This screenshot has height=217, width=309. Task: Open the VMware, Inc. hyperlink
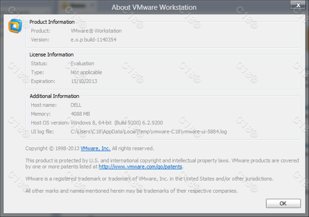95,148
